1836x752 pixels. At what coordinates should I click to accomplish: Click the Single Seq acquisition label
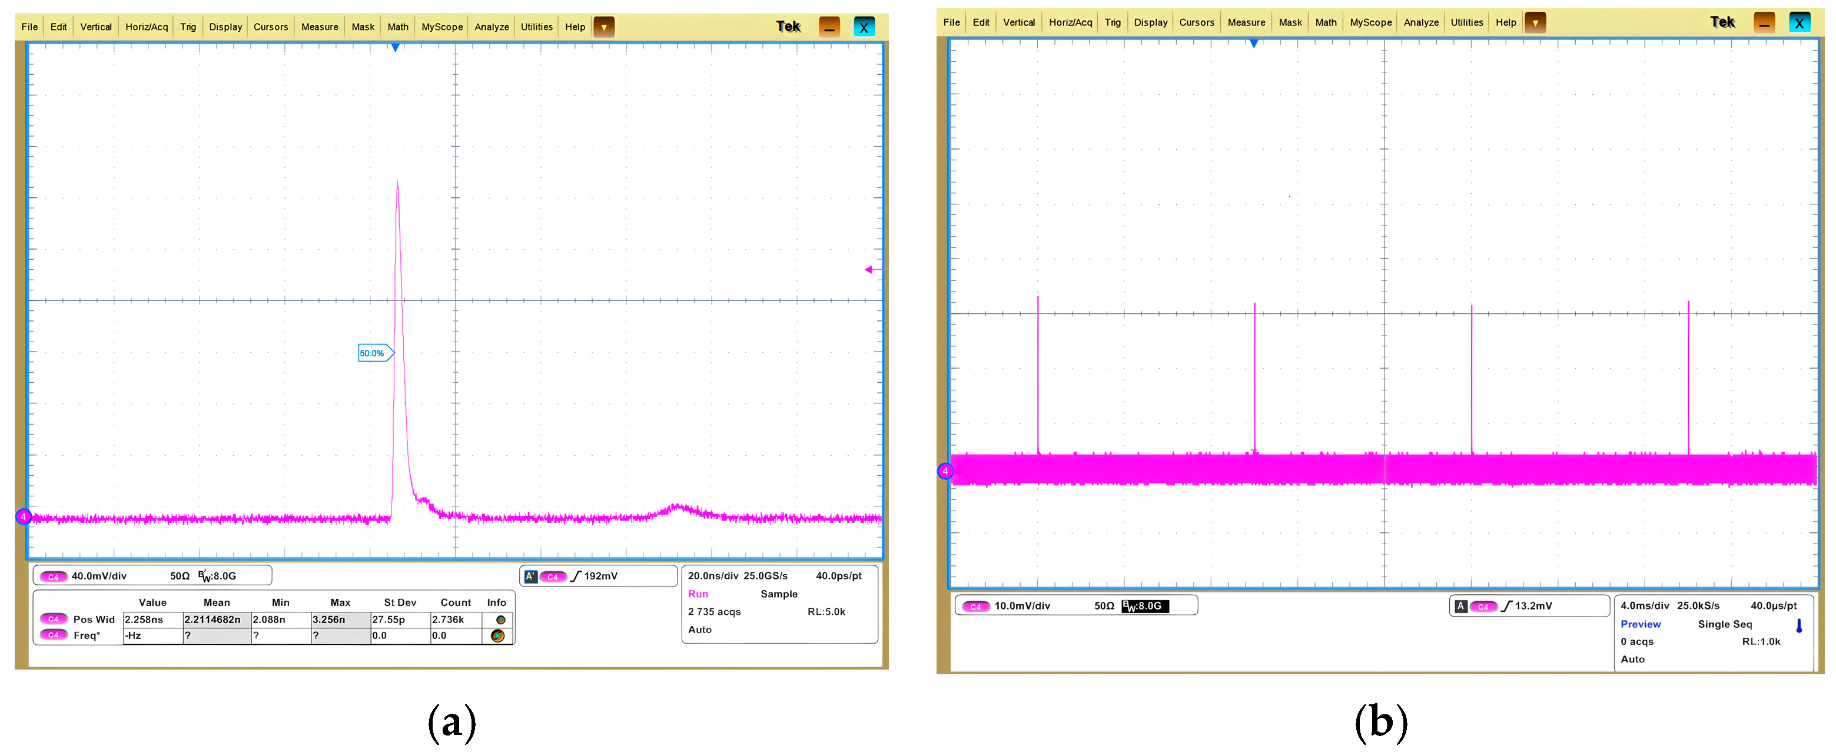point(1725,624)
